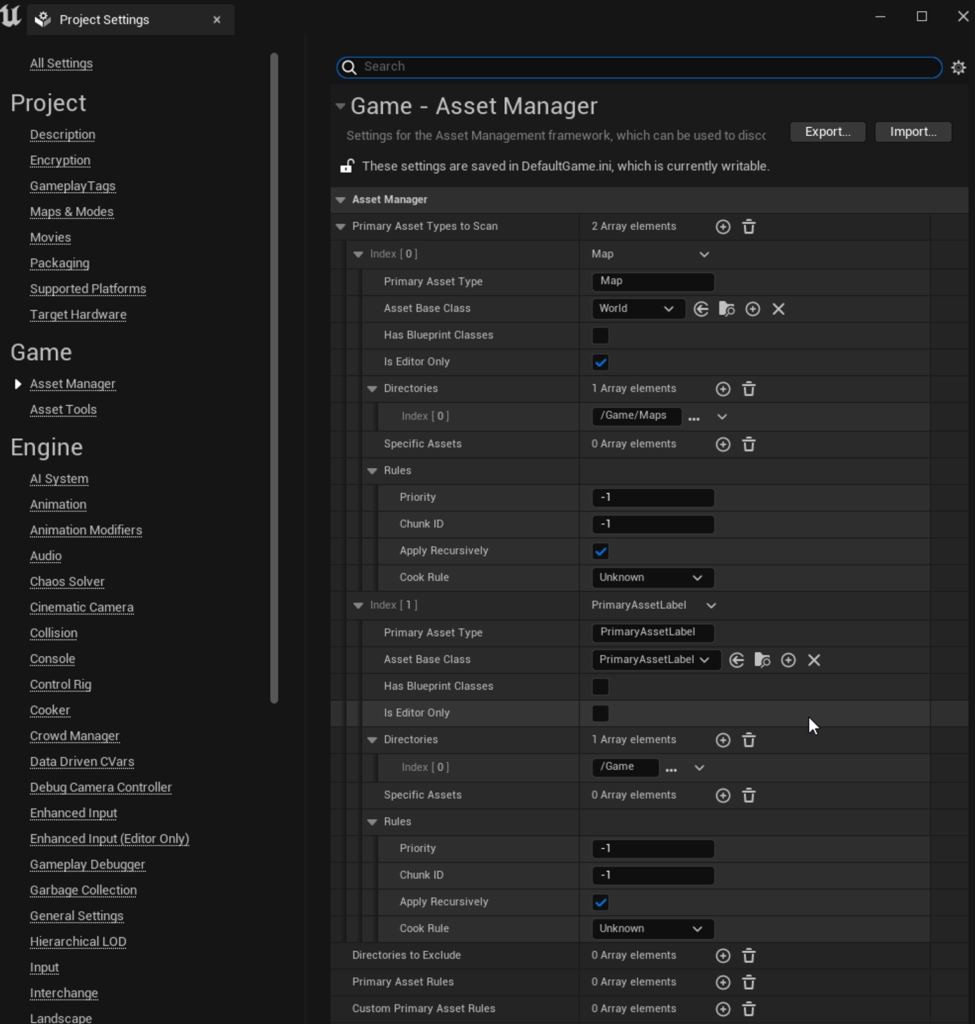Empty Specific Assets of PrimaryAssetLabel entry
The image size is (975, 1024).
(749, 796)
